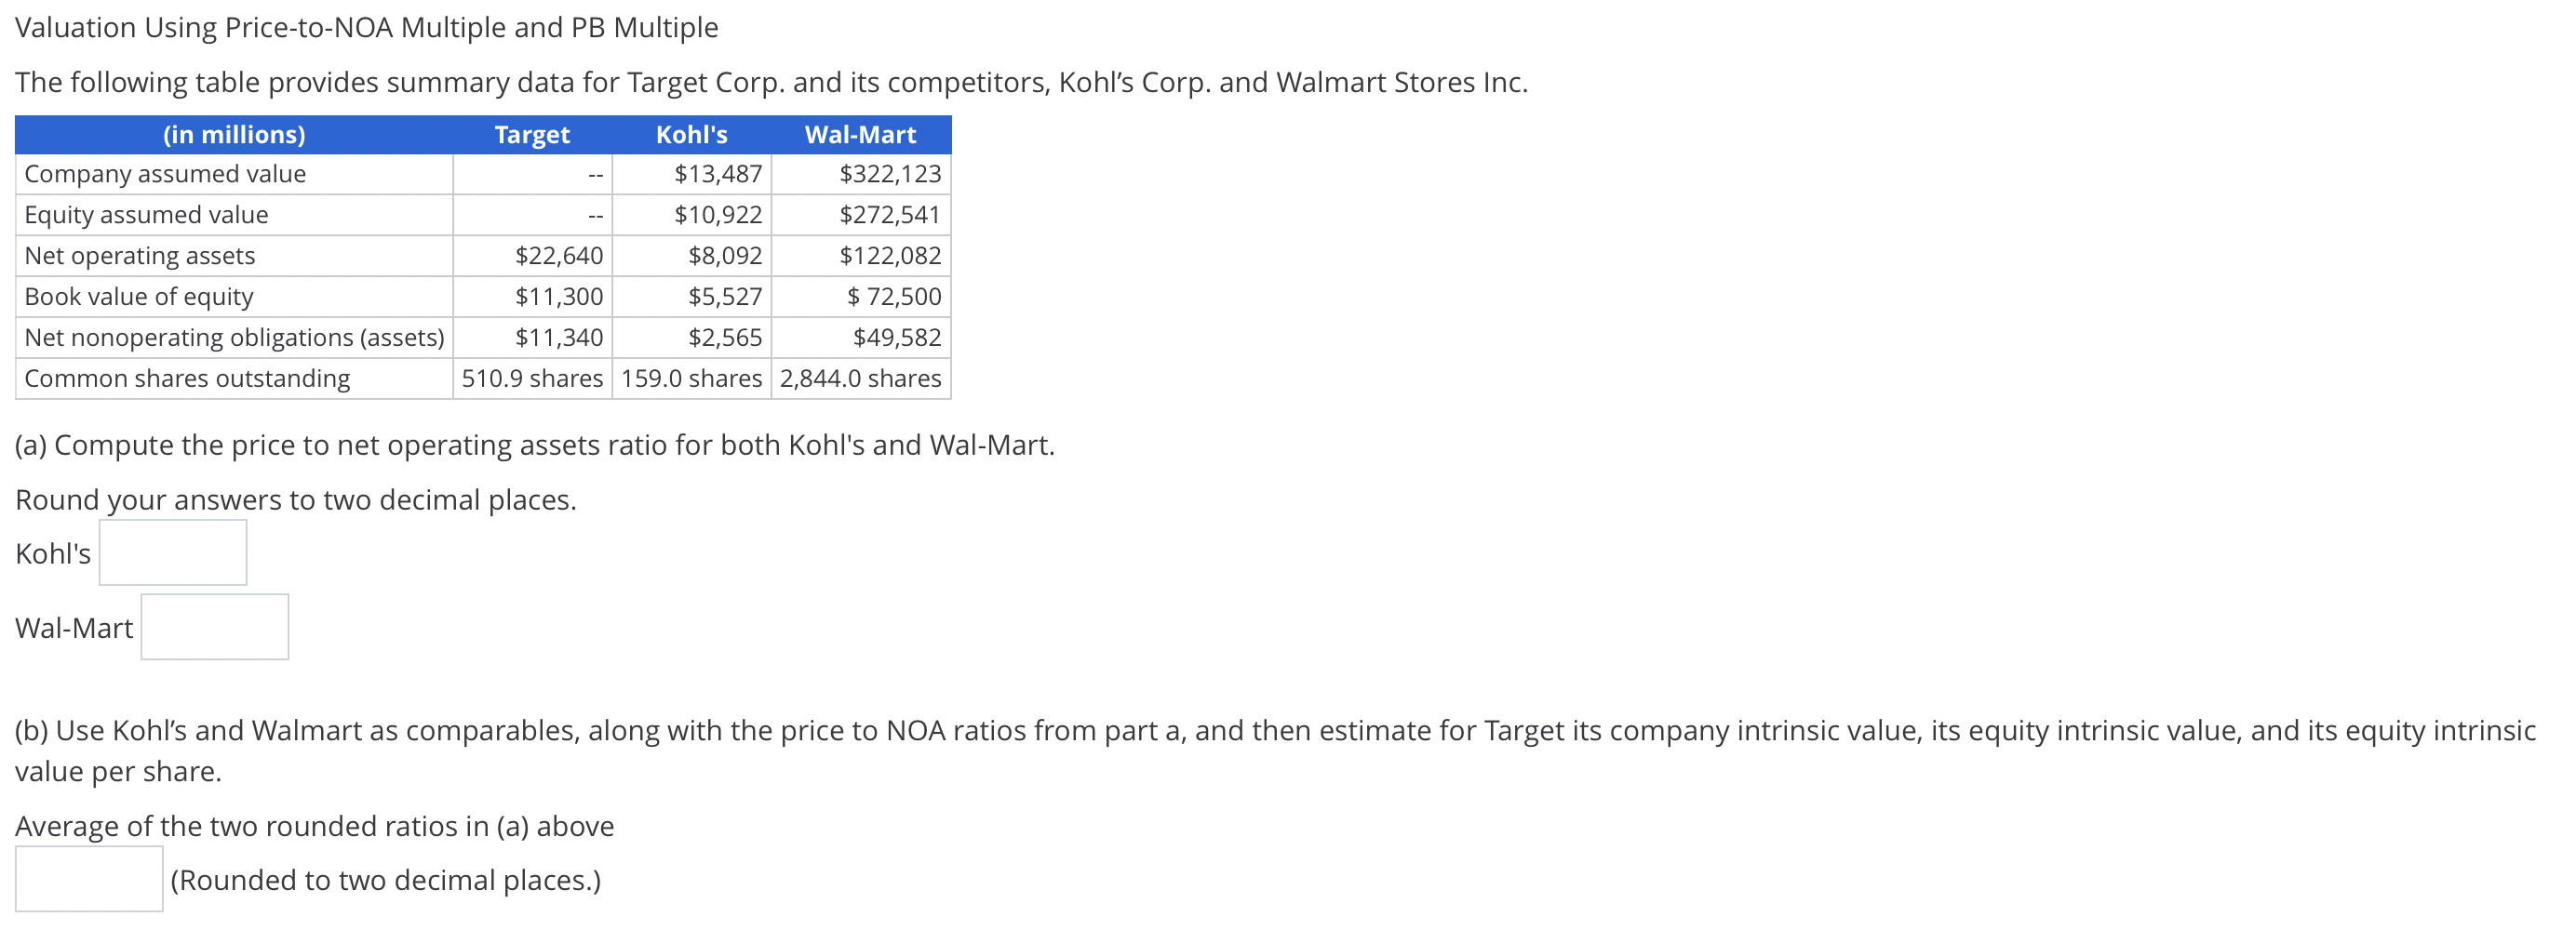The width and height of the screenshot is (2576, 930).
Task: Click the average ratio input field
Action: 88,880
